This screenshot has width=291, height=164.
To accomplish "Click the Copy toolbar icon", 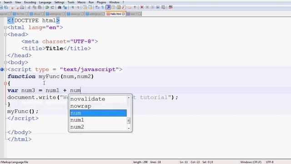I will [x=35, y=7].
